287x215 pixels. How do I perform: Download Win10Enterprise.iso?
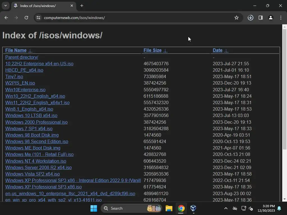tap(25, 90)
